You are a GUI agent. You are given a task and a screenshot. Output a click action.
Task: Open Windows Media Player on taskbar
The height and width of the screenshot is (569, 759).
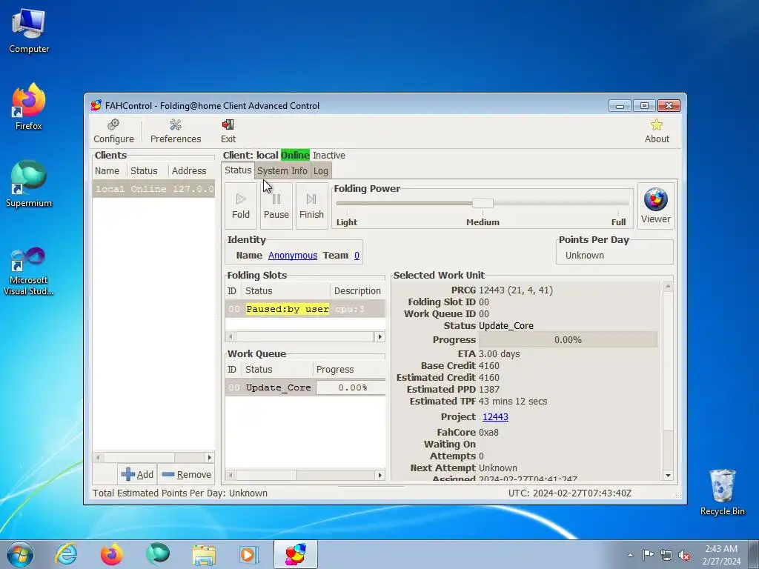click(x=250, y=554)
